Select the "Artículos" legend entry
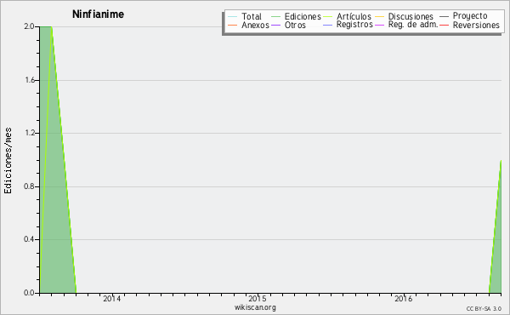This screenshot has height=315, width=510. coord(354,16)
